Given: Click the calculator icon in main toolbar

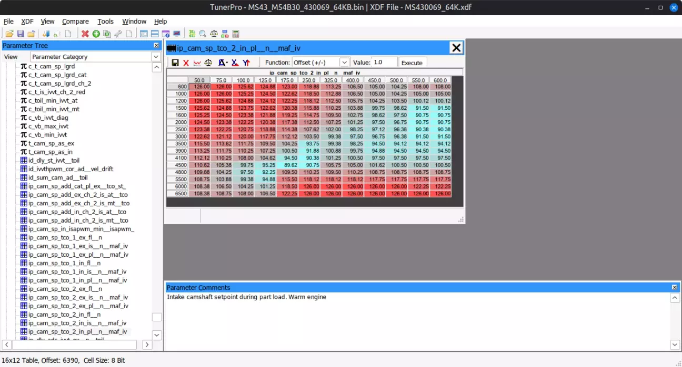Looking at the screenshot, I should pyautogui.click(x=236, y=34).
